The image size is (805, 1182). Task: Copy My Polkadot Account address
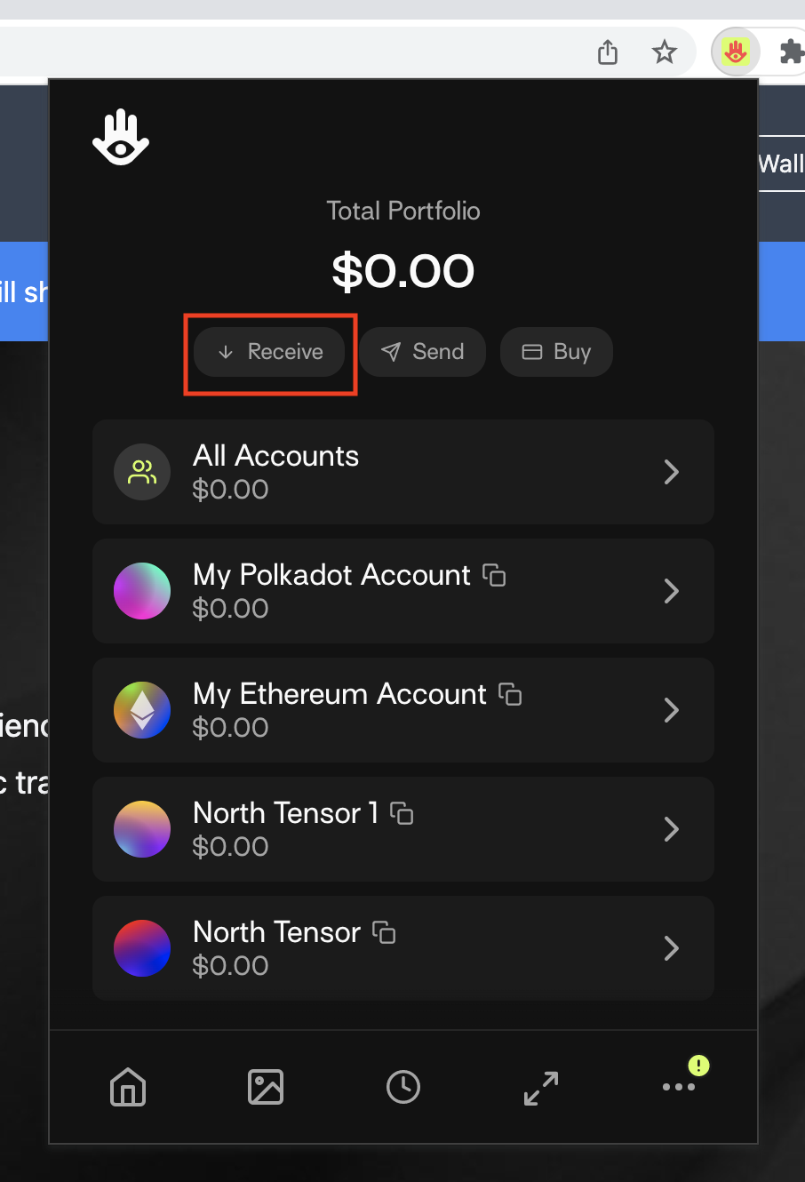[x=494, y=575]
